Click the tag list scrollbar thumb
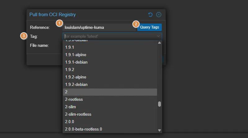Image resolution: width=248 pixels, height=138 pixels. click(159, 104)
